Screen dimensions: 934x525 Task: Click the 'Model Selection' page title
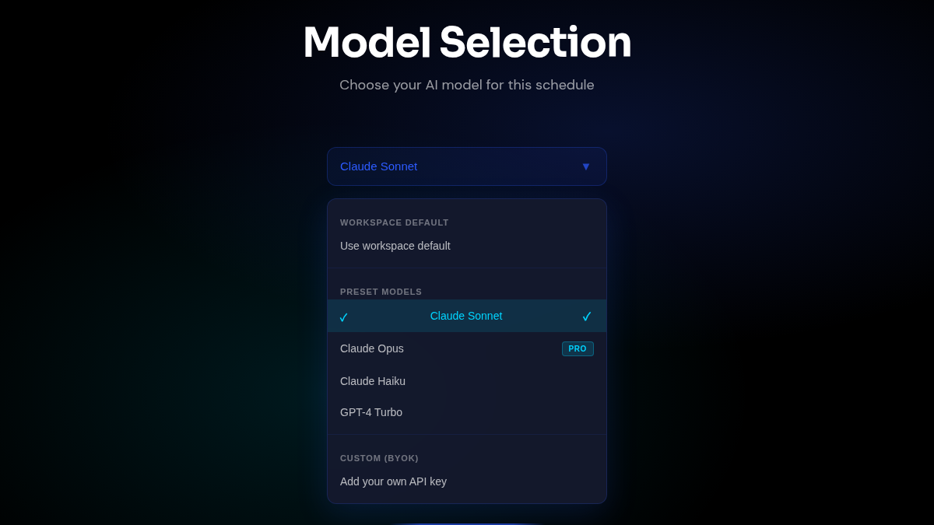tap(467, 43)
